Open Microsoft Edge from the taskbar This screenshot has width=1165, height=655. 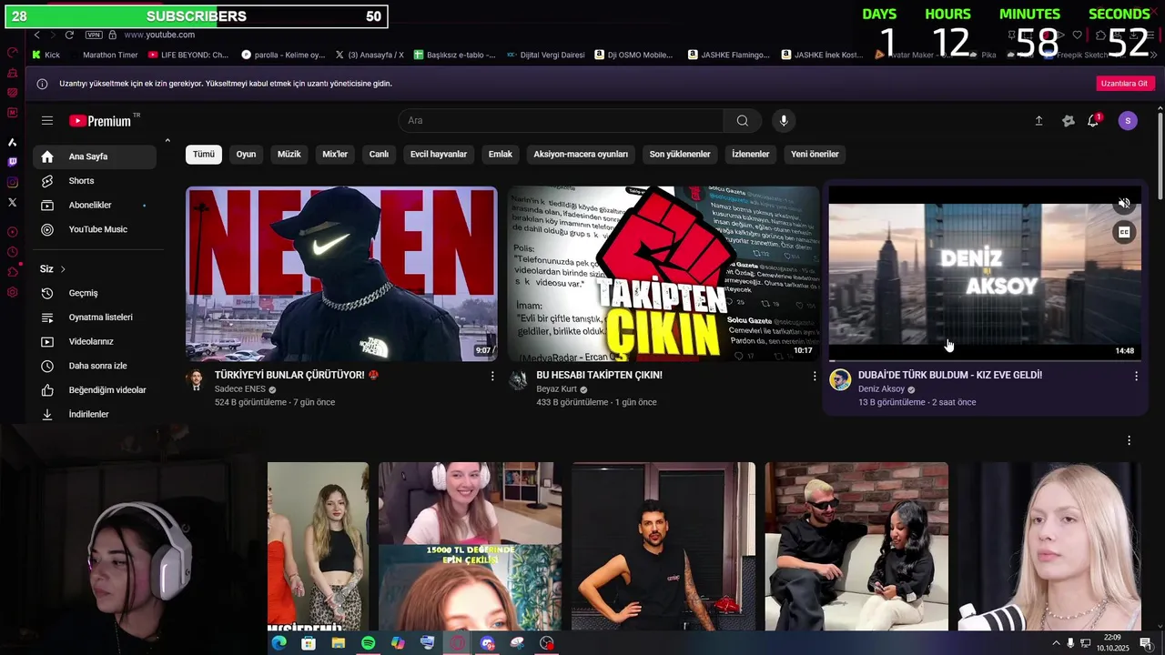279,643
